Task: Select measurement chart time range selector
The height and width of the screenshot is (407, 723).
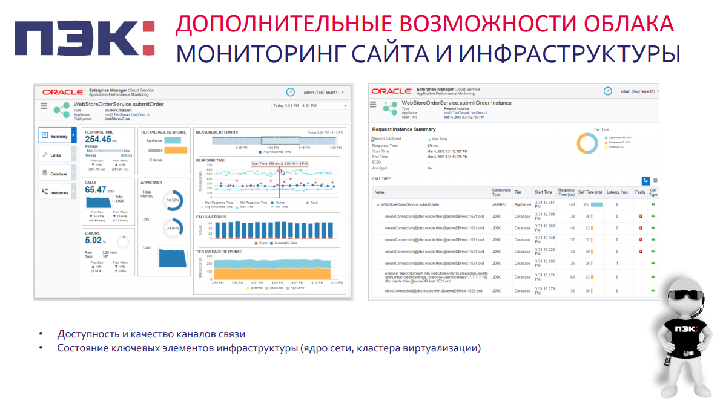Action: tap(280, 140)
